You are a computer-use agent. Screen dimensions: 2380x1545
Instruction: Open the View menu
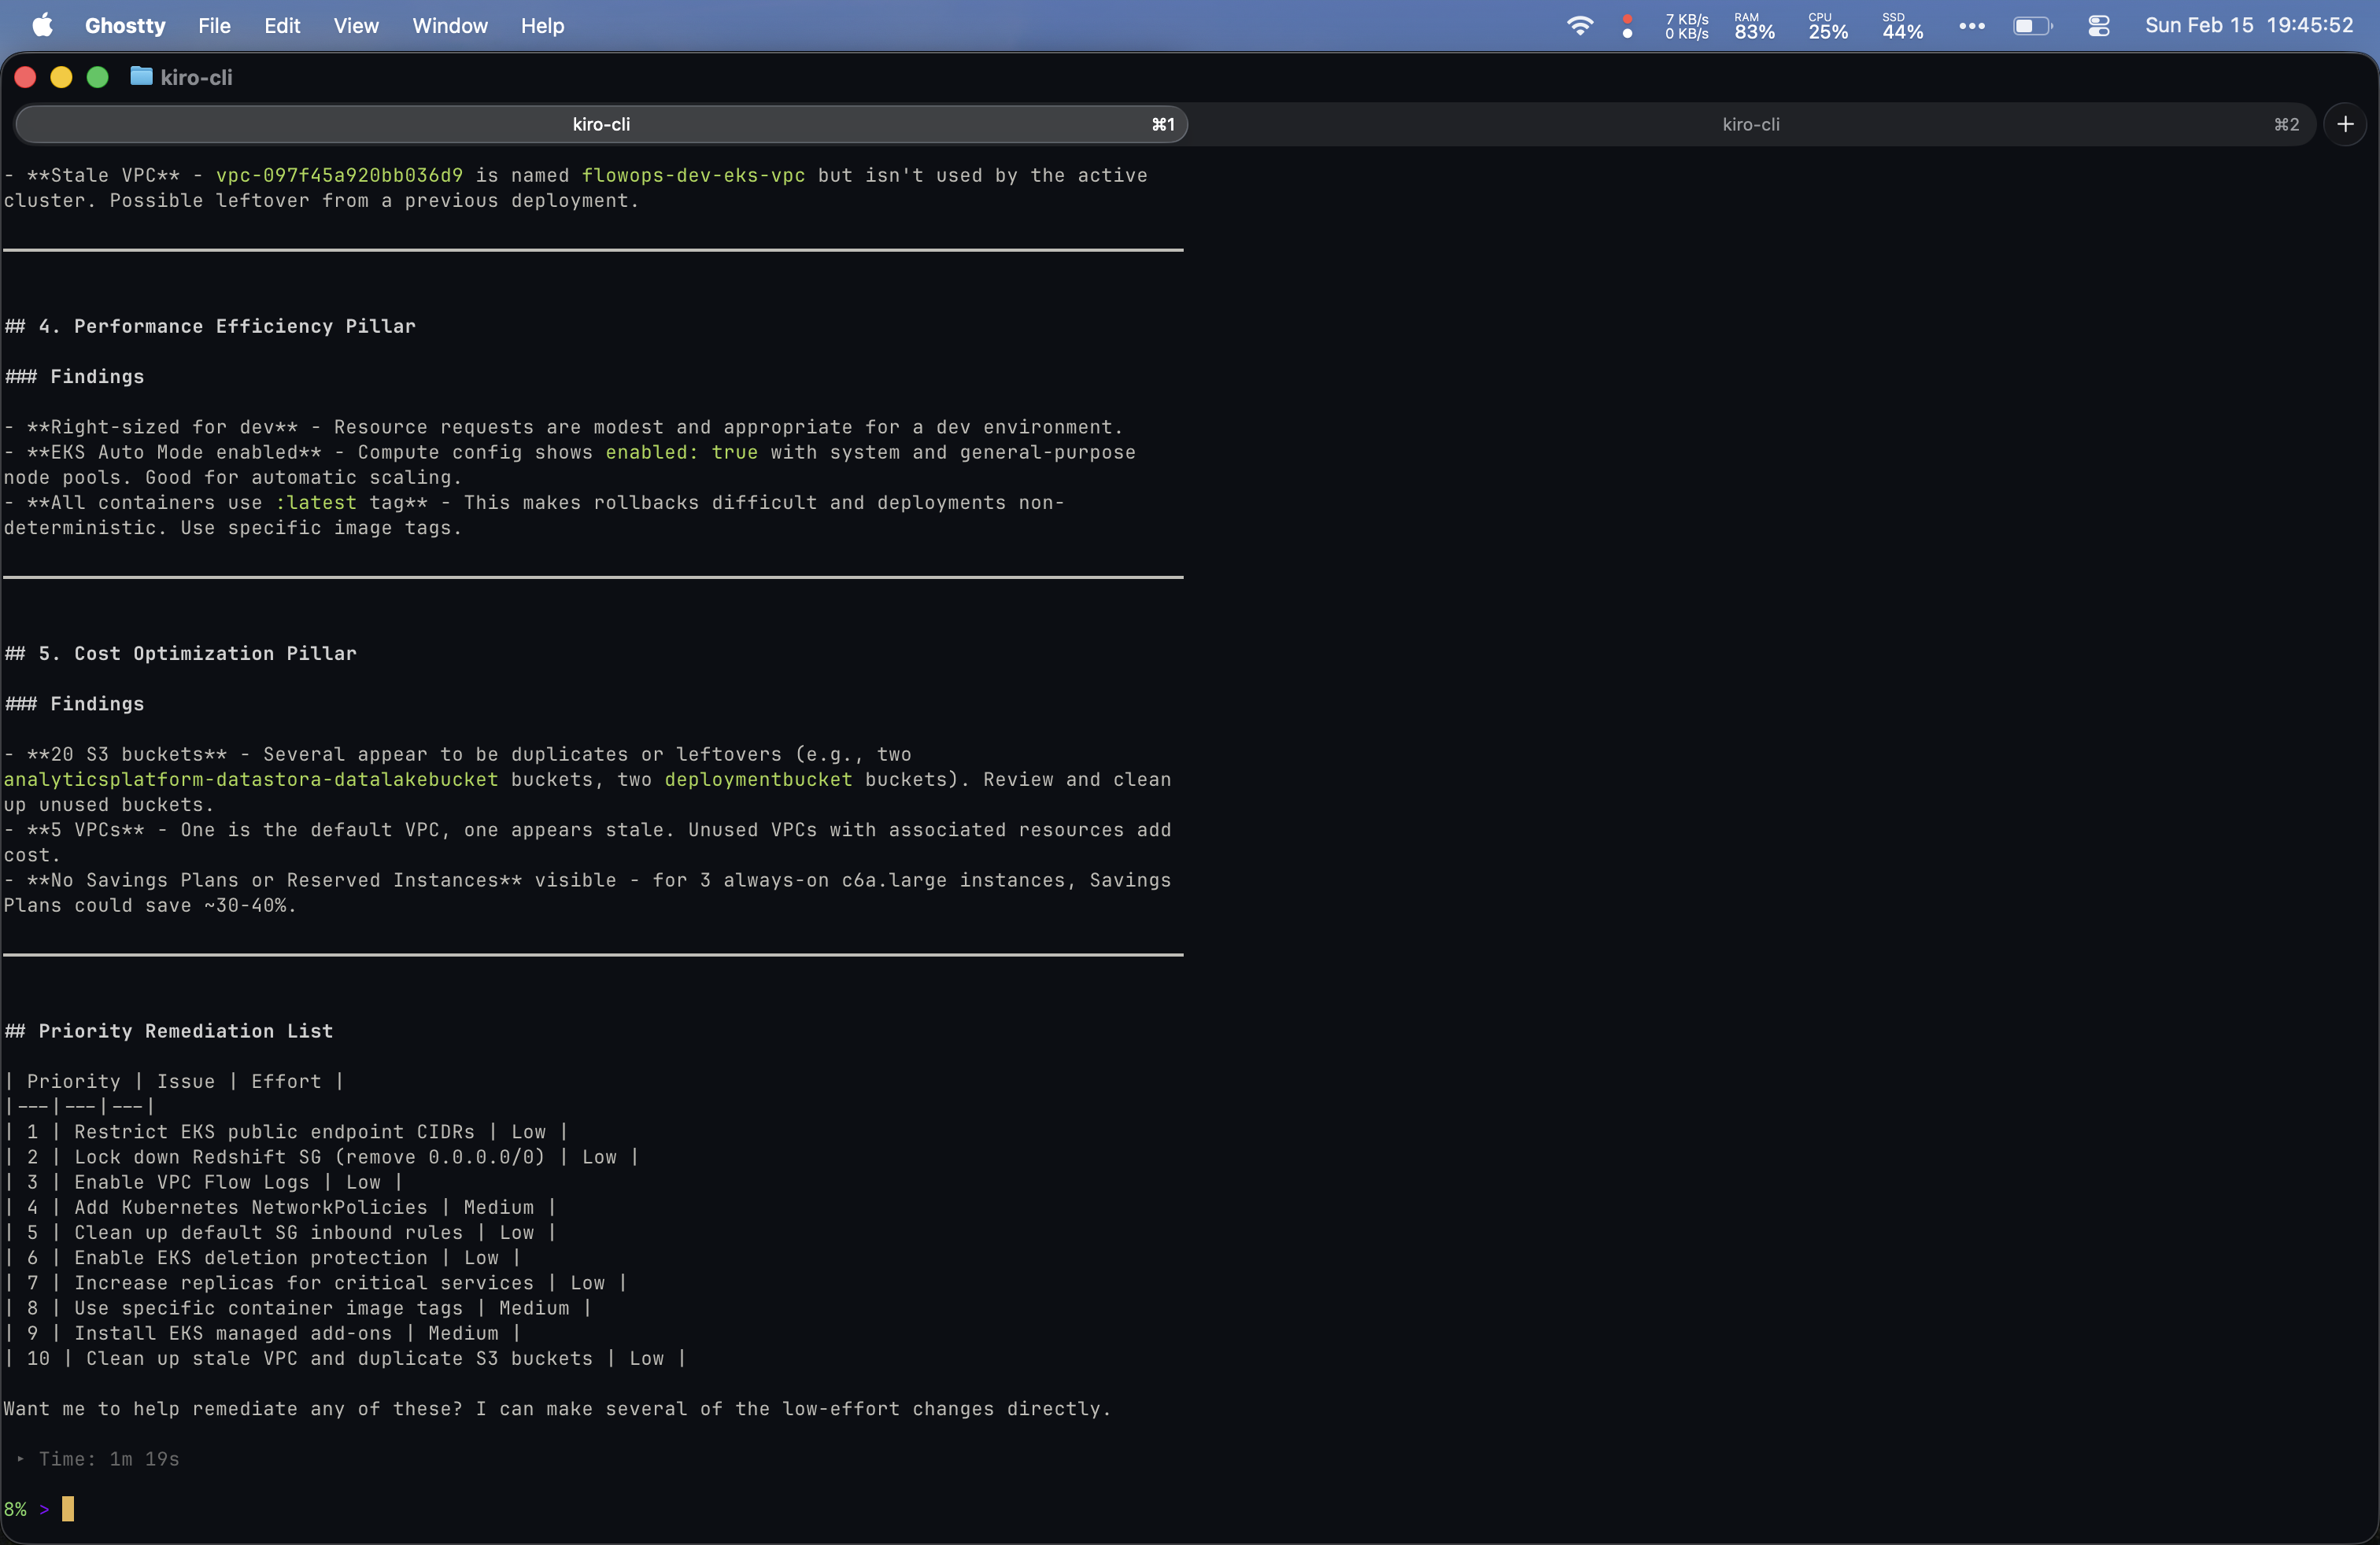point(356,26)
